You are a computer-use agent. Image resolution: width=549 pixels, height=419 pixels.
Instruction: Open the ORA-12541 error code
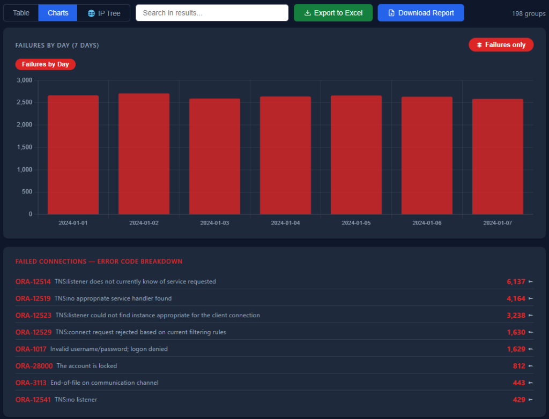pyautogui.click(x=33, y=399)
